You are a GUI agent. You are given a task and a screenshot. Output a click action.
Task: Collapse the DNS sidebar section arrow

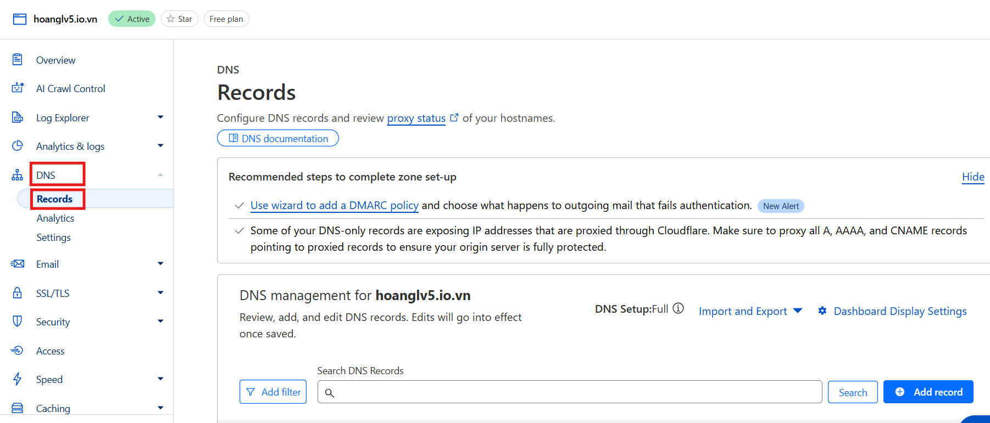160,175
